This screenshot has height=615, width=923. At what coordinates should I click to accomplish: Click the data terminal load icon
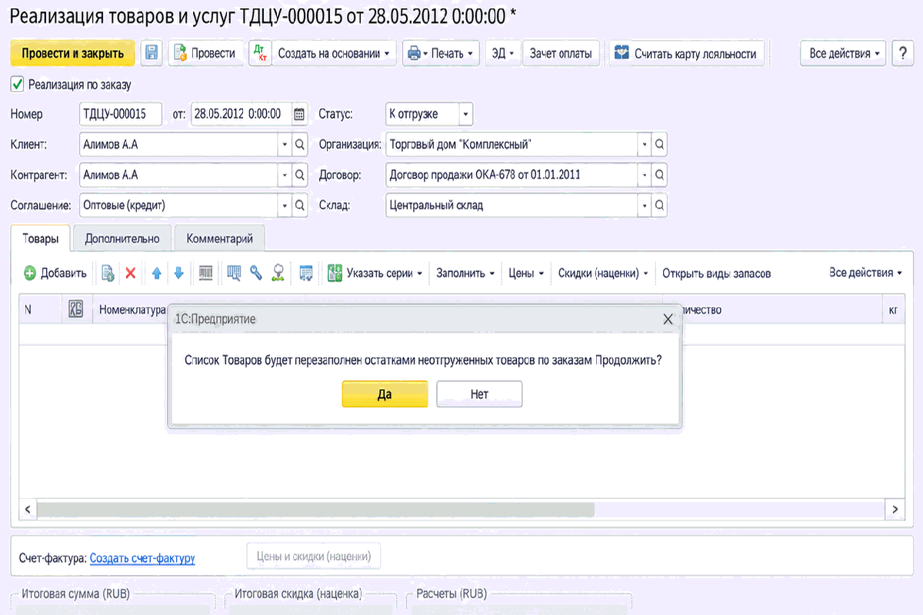pos(306,273)
